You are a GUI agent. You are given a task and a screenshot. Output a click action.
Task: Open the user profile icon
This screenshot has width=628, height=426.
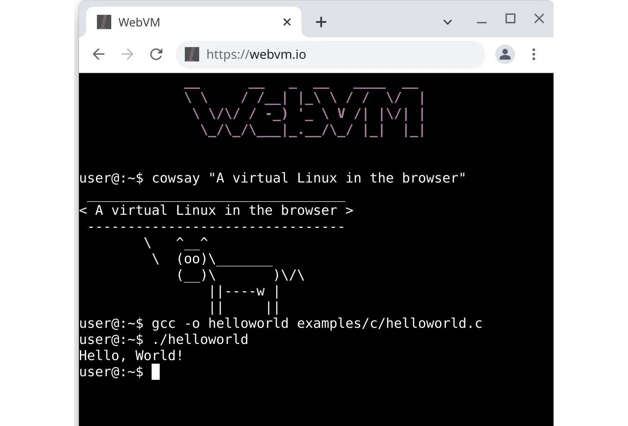[505, 55]
